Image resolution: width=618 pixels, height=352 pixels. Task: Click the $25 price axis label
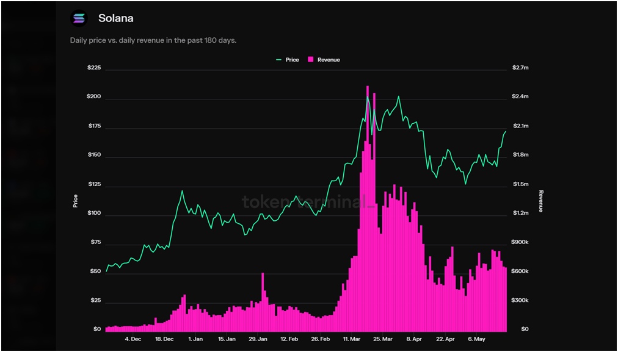point(95,301)
